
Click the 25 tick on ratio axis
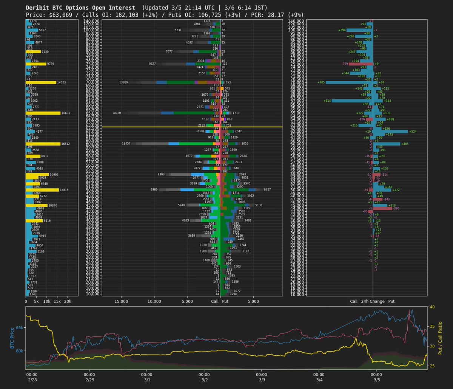[x=432, y=366]
